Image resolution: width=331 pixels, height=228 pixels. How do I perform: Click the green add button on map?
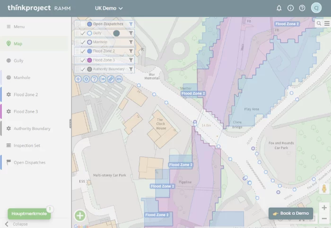pyautogui.click(x=80, y=216)
